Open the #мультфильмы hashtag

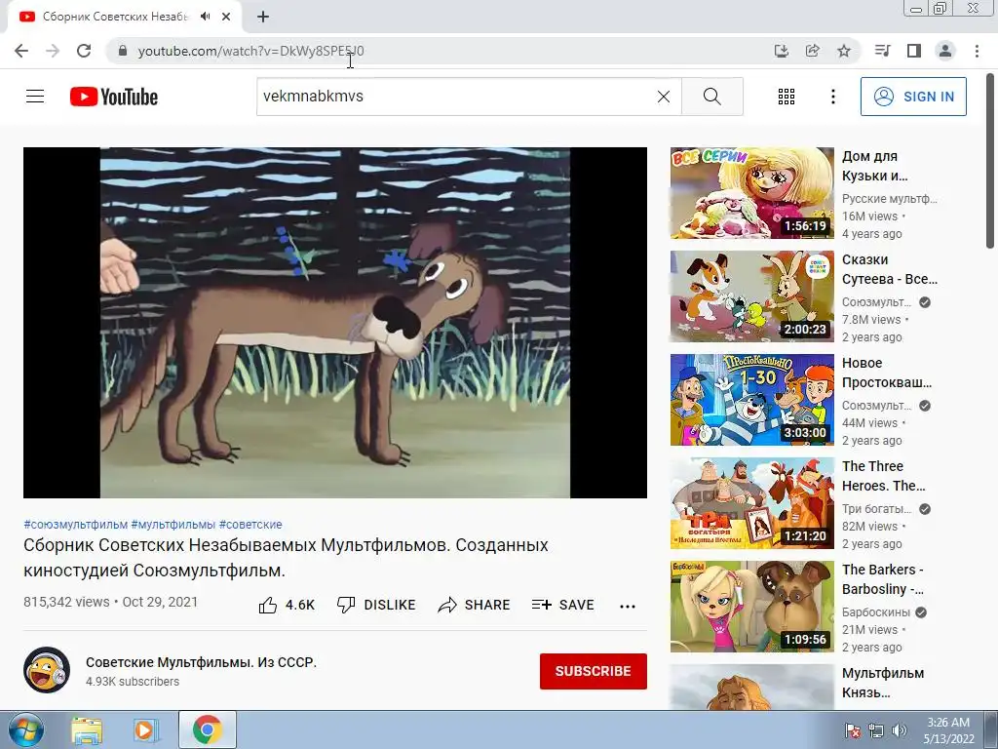click(x=173, y=524)
